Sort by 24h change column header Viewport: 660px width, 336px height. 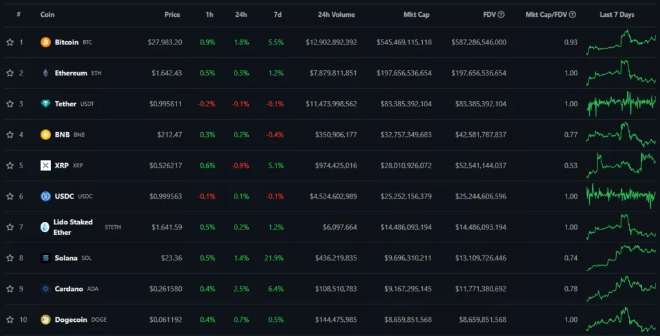click(241, 14)
